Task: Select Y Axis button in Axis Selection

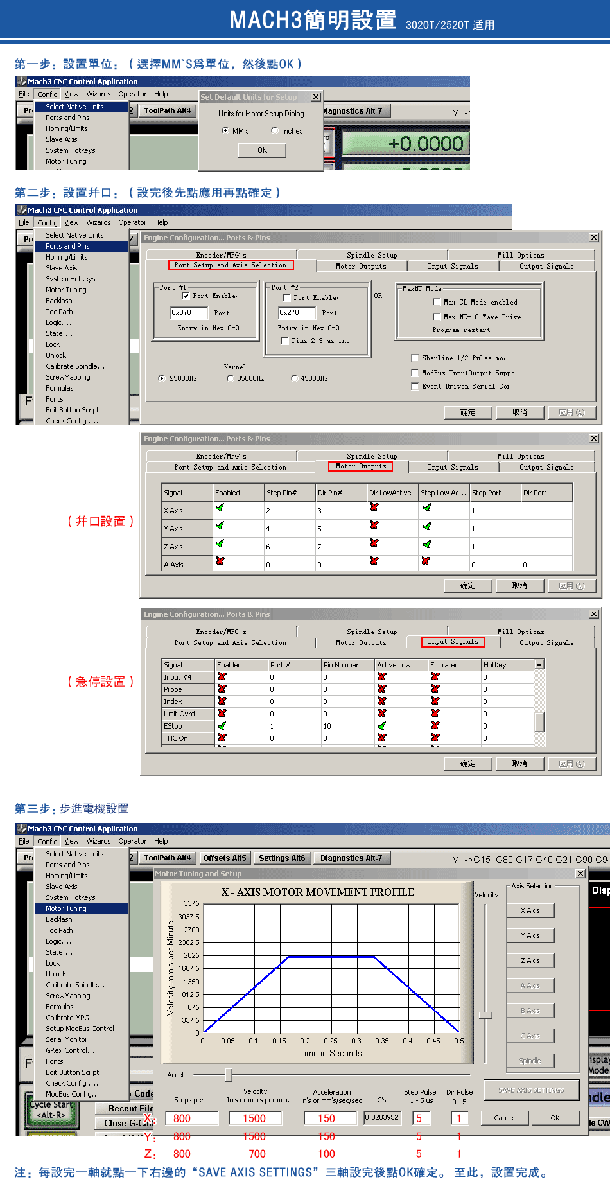Action: pyautogui.click(x=530, y=935)
